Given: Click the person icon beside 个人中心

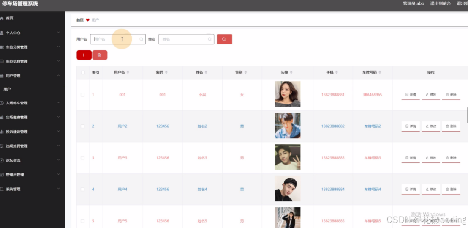Looking at the screenshot, I should coord(2,33).
